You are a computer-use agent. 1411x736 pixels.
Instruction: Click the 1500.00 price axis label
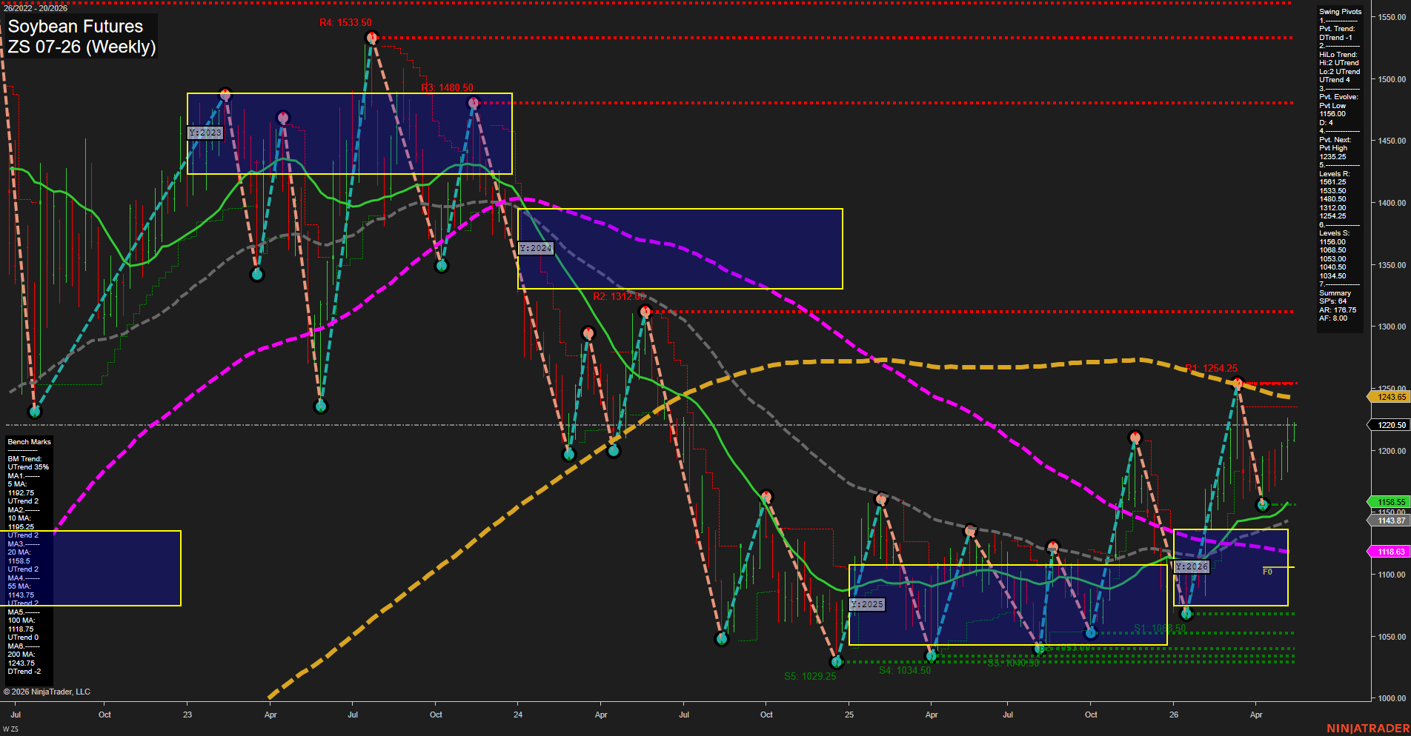pyautogui.click(x=1392, y=79)
